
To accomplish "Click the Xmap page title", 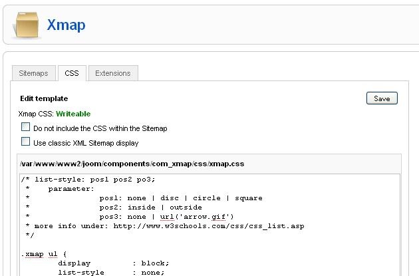I will tap(66, 26).
